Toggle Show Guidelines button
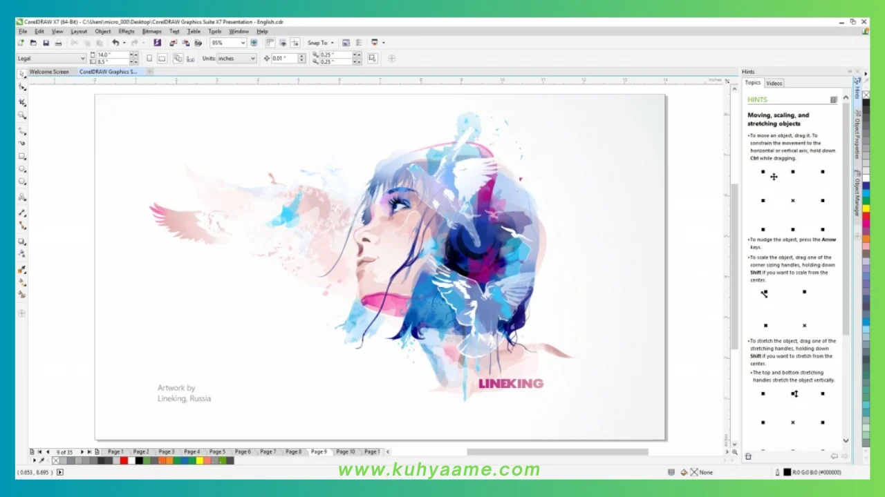Screen dimensions: 885x497 click(295, 43)
